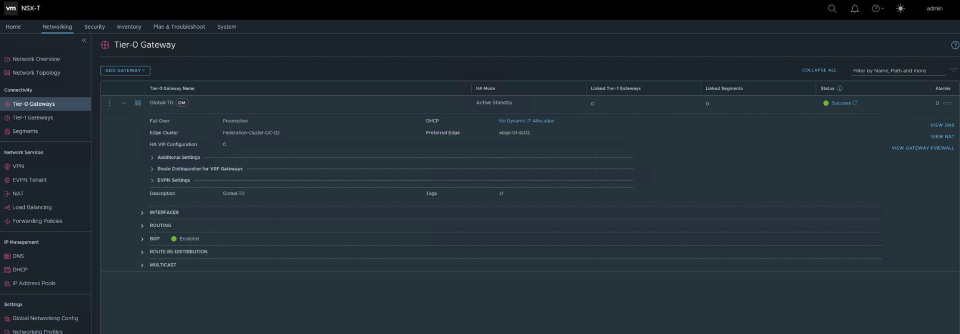Viewport: 960px width, 334px height.
Task: Click the search magnifier icon
Action: (x=832, y=8)
